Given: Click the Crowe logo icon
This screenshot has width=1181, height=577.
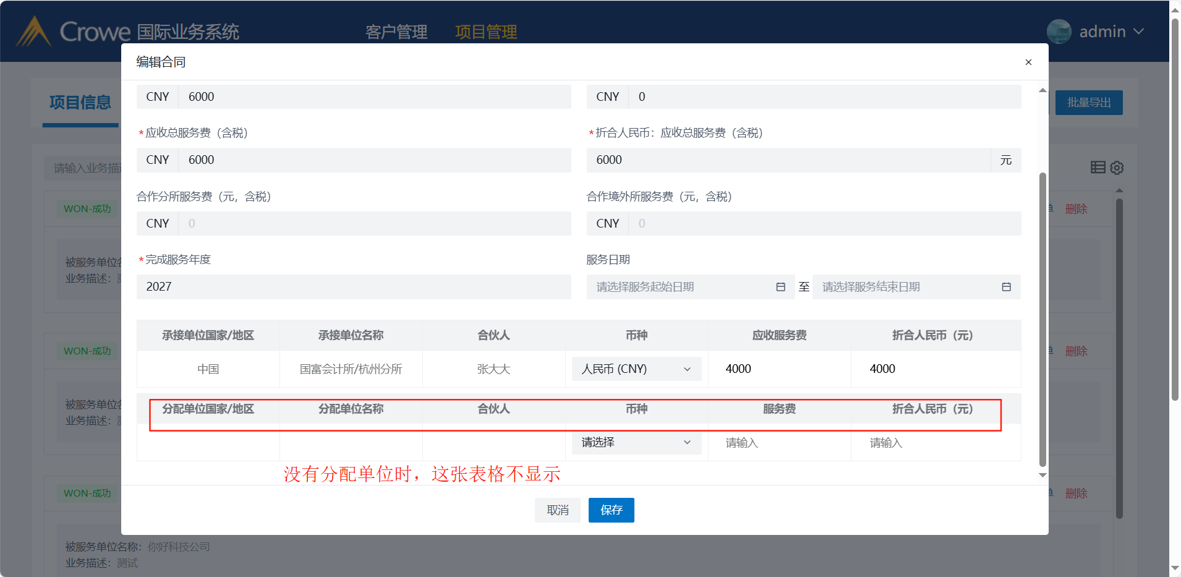Looking at the screenshot, I should click(33, 32).
